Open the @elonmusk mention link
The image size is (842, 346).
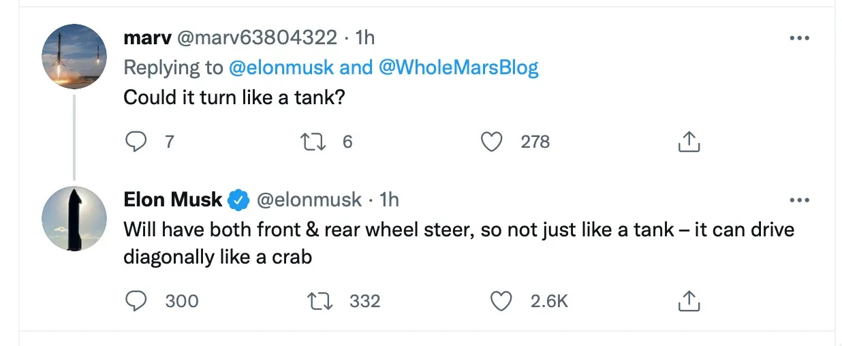(281, 67)
